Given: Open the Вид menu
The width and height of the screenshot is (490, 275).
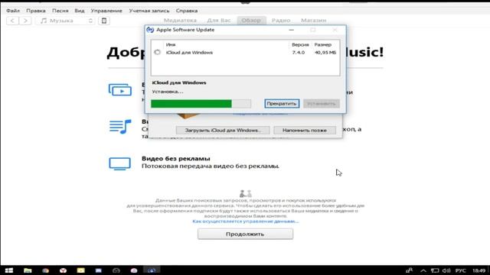Looking at the screenshot, I should [80, 11].
